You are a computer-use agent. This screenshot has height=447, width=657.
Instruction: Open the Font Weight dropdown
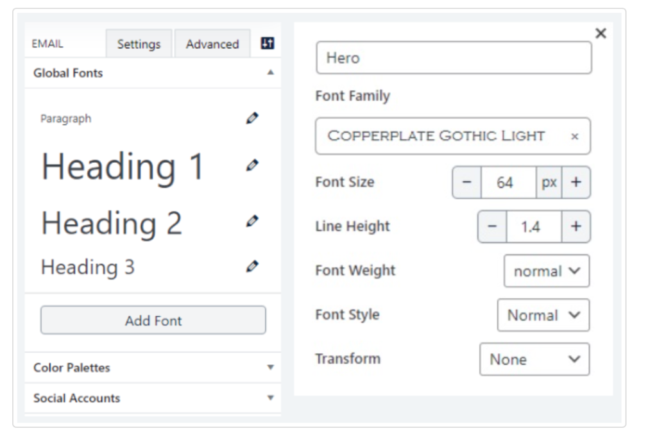pos(547,271)
